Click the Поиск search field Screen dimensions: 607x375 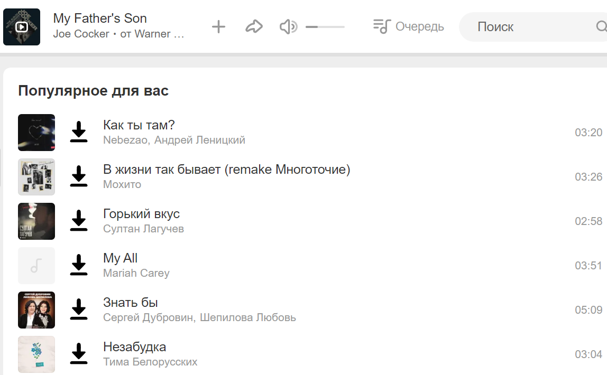(x=529, y=27)
